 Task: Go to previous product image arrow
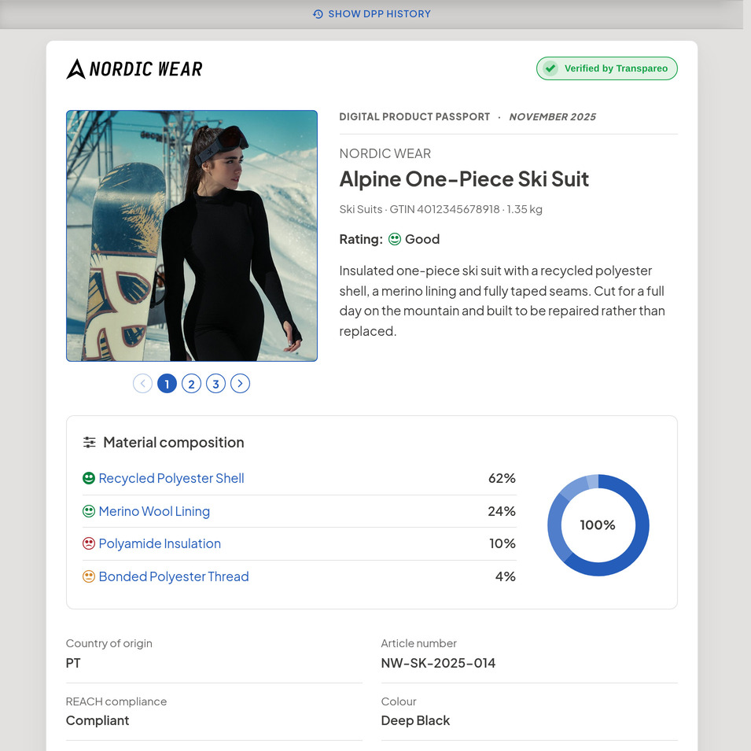[x=142, y=384]
